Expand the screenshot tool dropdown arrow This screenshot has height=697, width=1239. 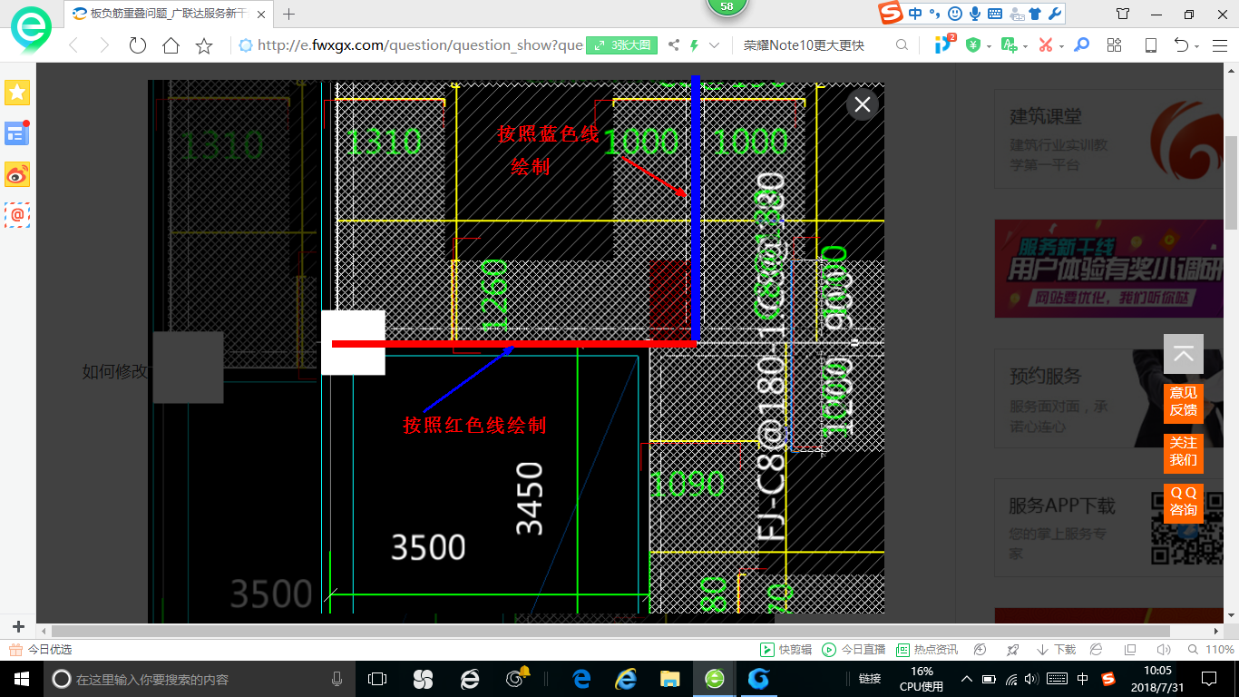pyautogui.click(x=1061, y=46)
